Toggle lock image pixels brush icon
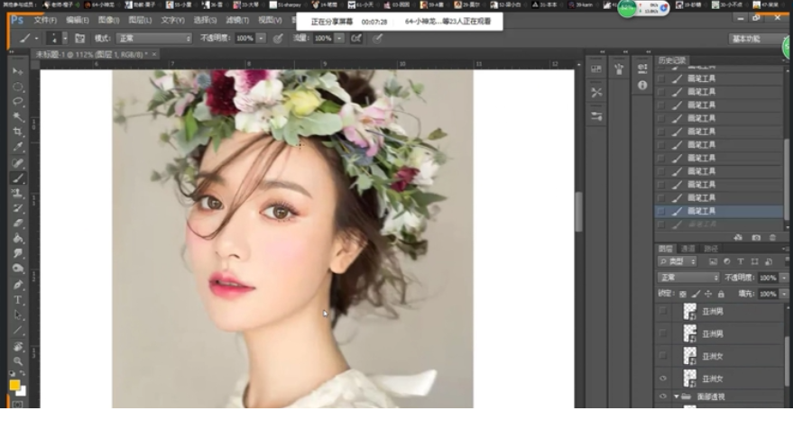 (696, 294)
